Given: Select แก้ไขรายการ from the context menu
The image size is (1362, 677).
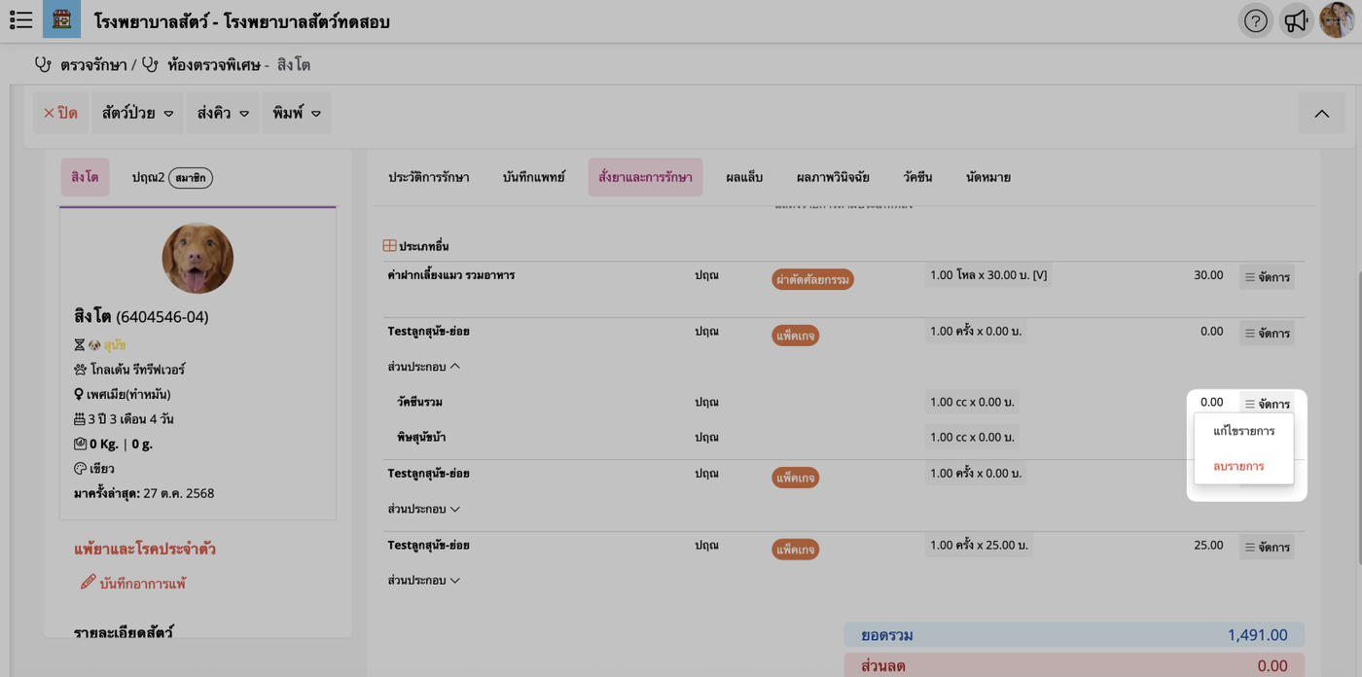Looking at the screenshot, I should [x=1243, y=431].
